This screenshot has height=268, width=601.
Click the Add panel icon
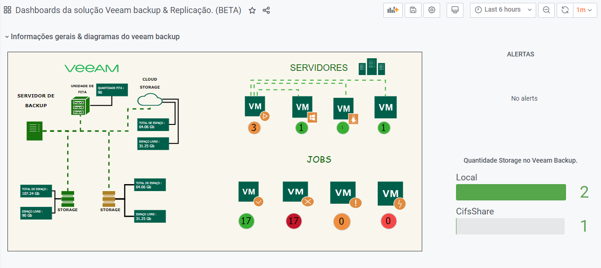point(393,10)
